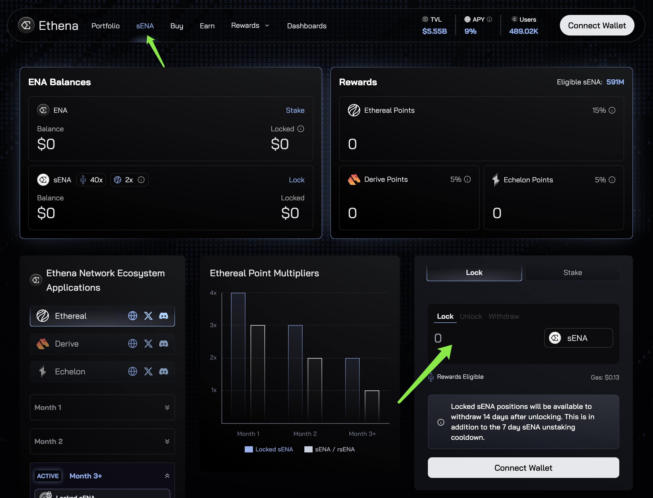653x498 pixels.
Task: Click the 40x Ethereum multiplier badge
Action: click(x=91, y=180)
